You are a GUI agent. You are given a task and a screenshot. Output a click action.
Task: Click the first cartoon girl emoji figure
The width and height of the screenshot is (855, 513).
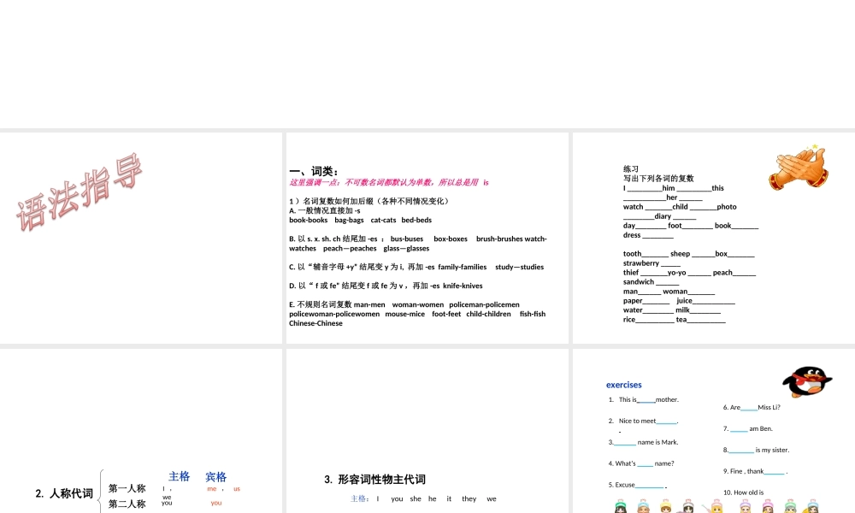click(620, 507)
